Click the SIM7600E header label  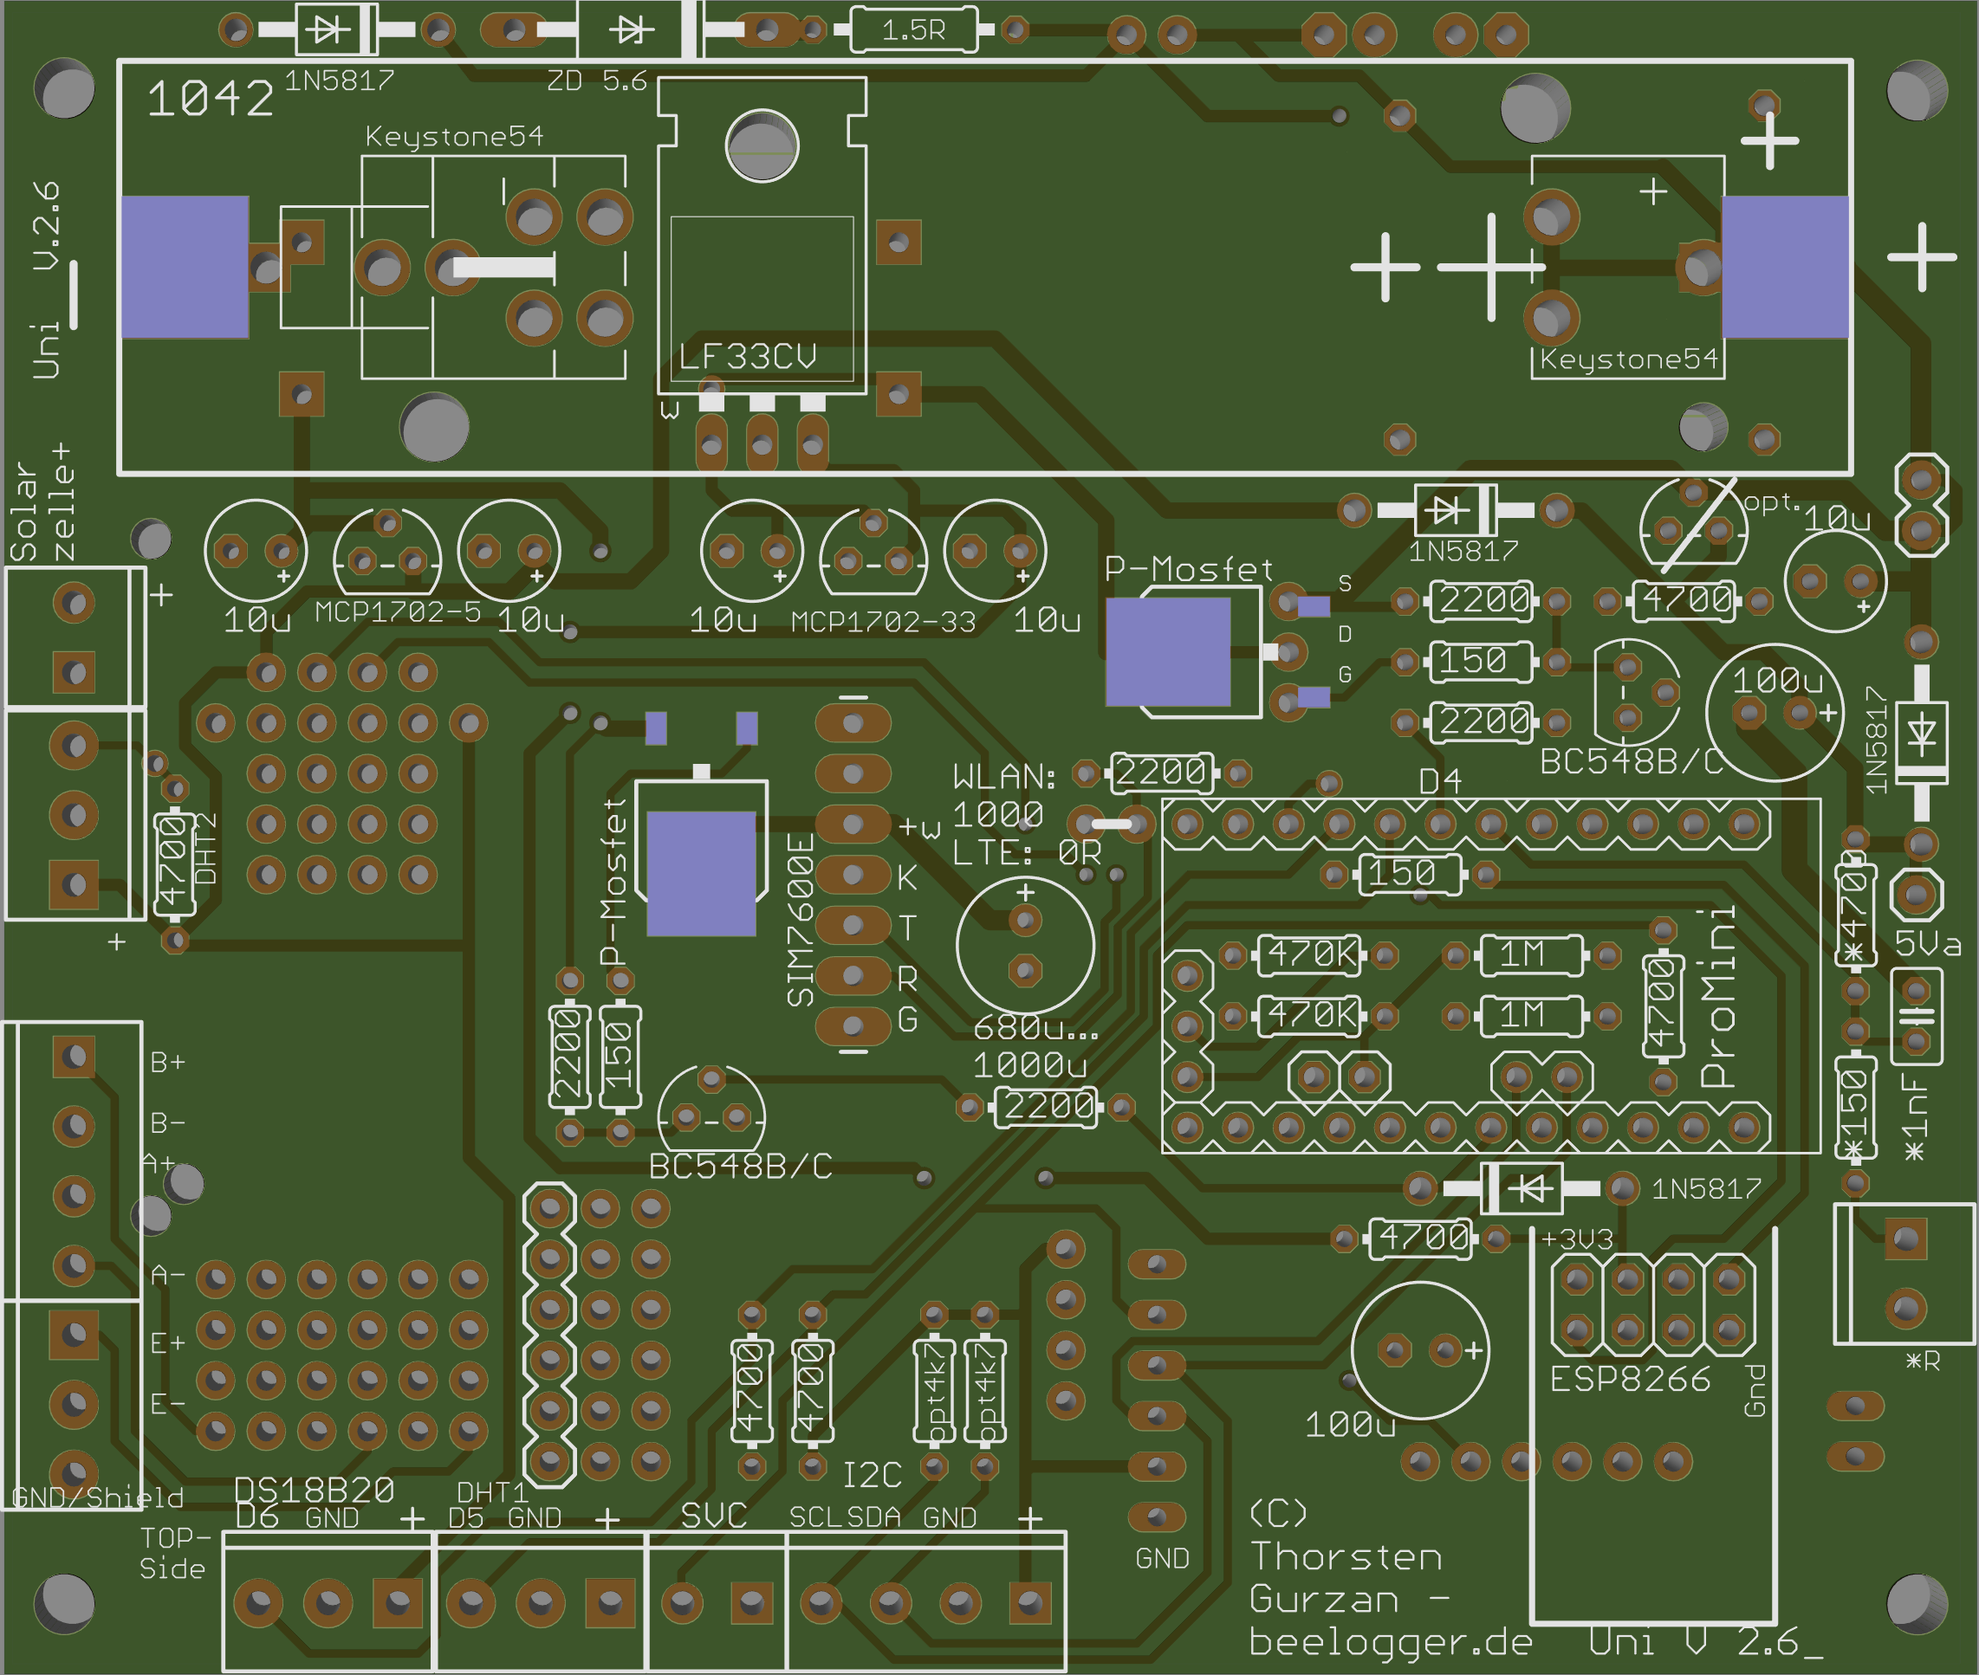coord(801,920)
